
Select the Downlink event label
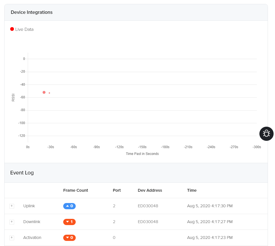(32, 222)
